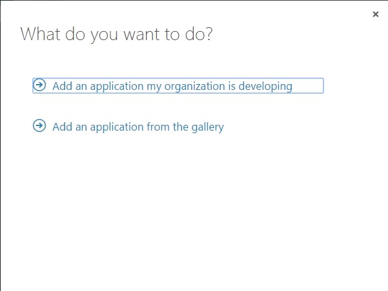
Task: Start adding an application your organization develops
Action: (x=172, y=86)
